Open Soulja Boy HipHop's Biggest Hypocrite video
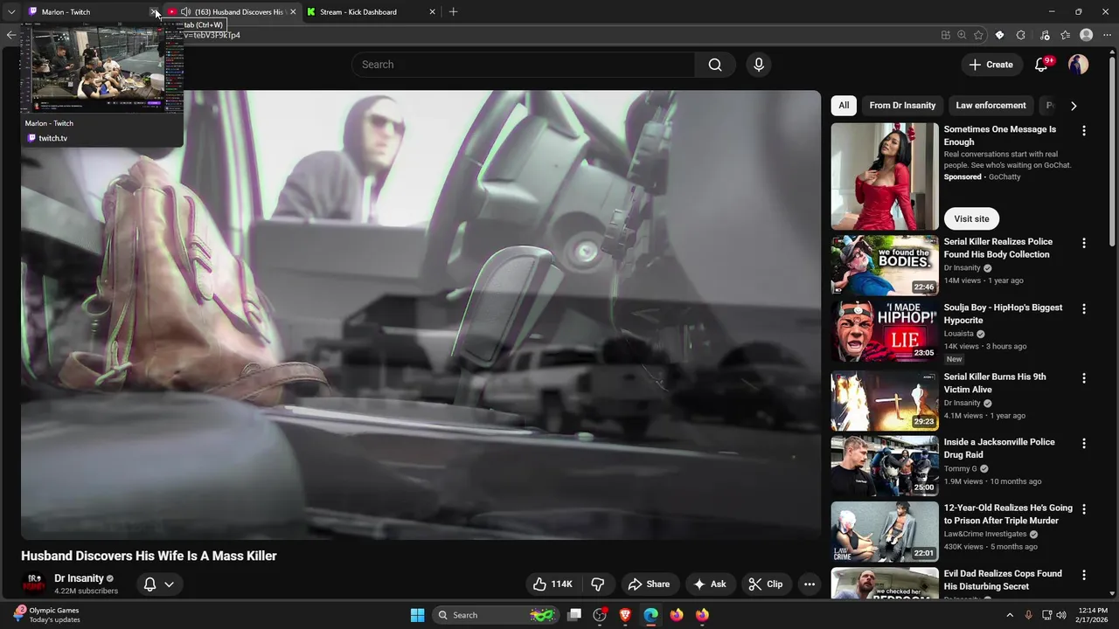This screenshot has height=629, width=1119. tap(1003, 314)
